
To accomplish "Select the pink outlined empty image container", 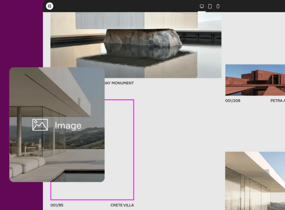I will coord(119,151).
